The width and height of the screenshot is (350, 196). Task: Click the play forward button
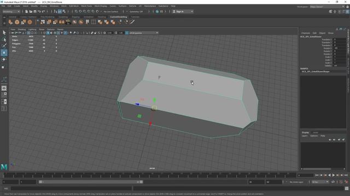point(334,175)
